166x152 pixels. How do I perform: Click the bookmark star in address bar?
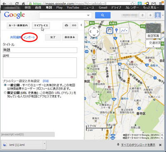132,3
